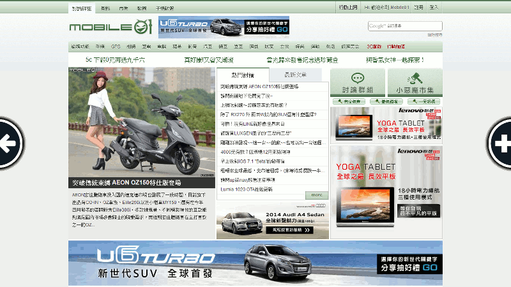The width and height of the screenshot is (511, 287).
Task: Open the GPS category in navigation bar
Action: click(x=116, y=47)
